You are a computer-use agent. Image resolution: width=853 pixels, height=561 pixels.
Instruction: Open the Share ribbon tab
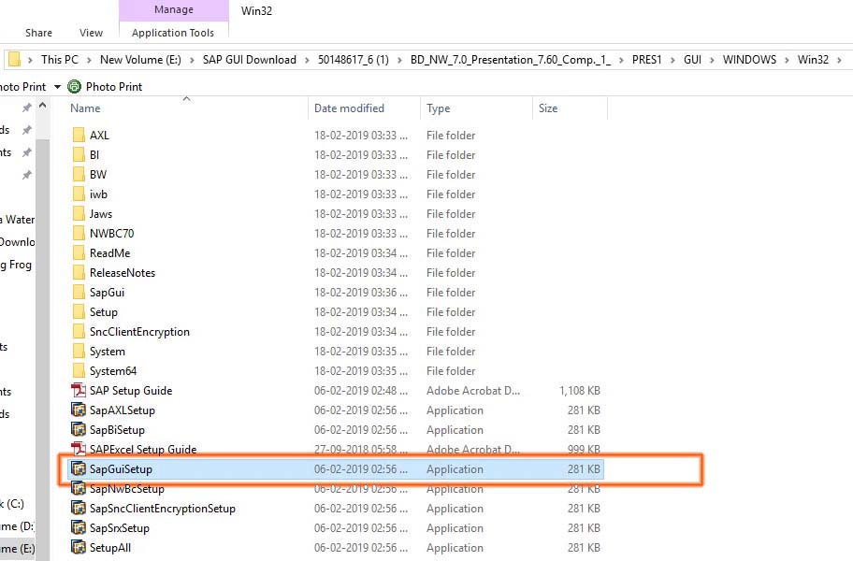click(38, 33)
